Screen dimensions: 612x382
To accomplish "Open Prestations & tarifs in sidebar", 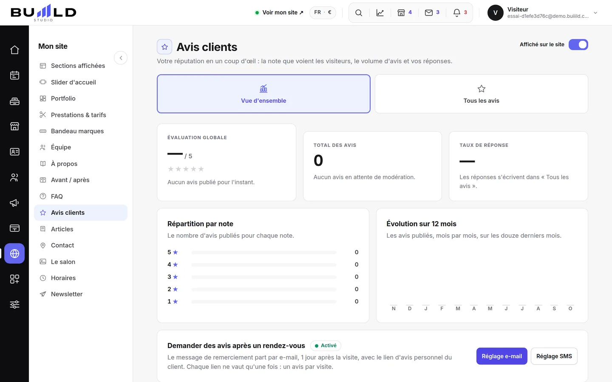I will coord(81,115).
